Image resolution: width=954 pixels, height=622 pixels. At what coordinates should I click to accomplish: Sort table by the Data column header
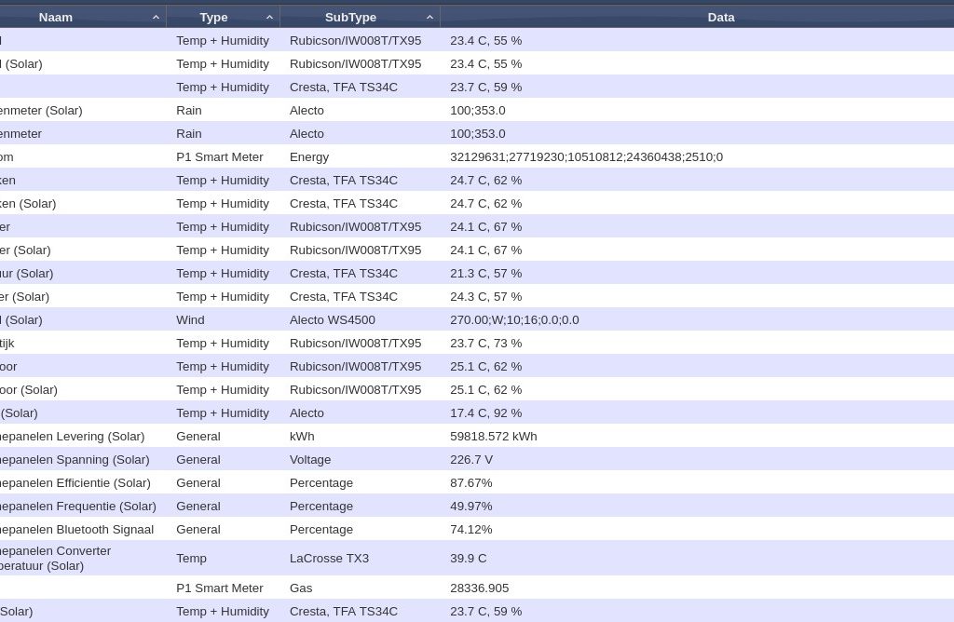point(720,17)
